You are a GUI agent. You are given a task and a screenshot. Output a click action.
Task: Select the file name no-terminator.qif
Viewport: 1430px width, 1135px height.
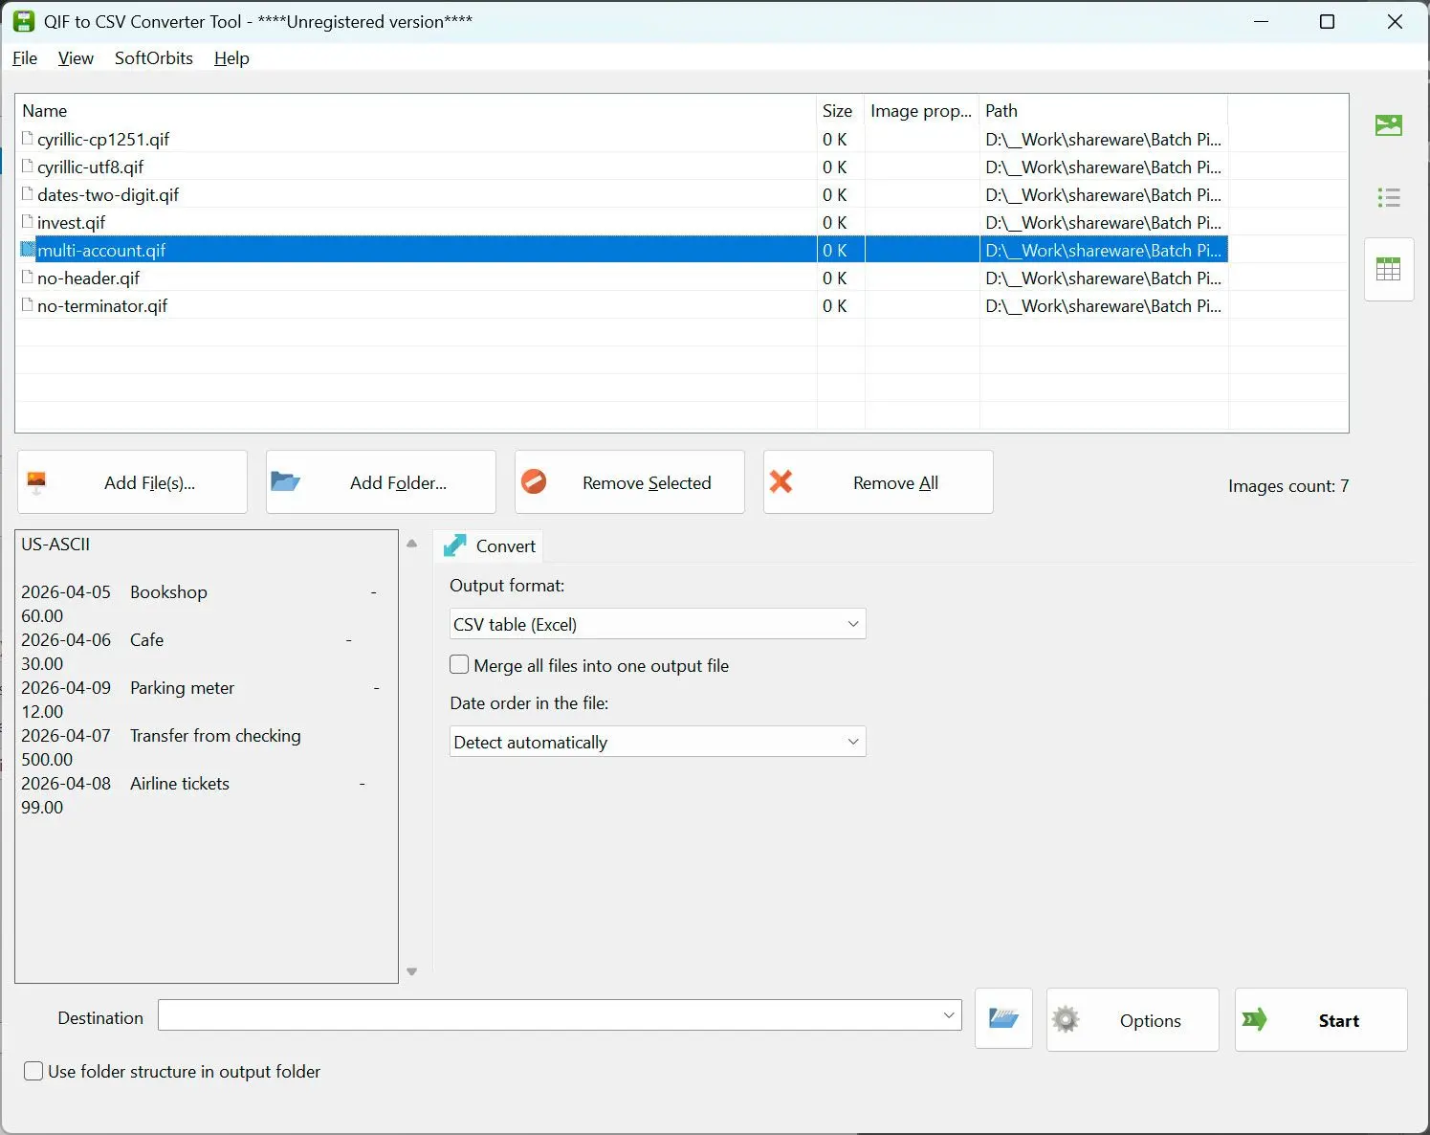(102, 305)
